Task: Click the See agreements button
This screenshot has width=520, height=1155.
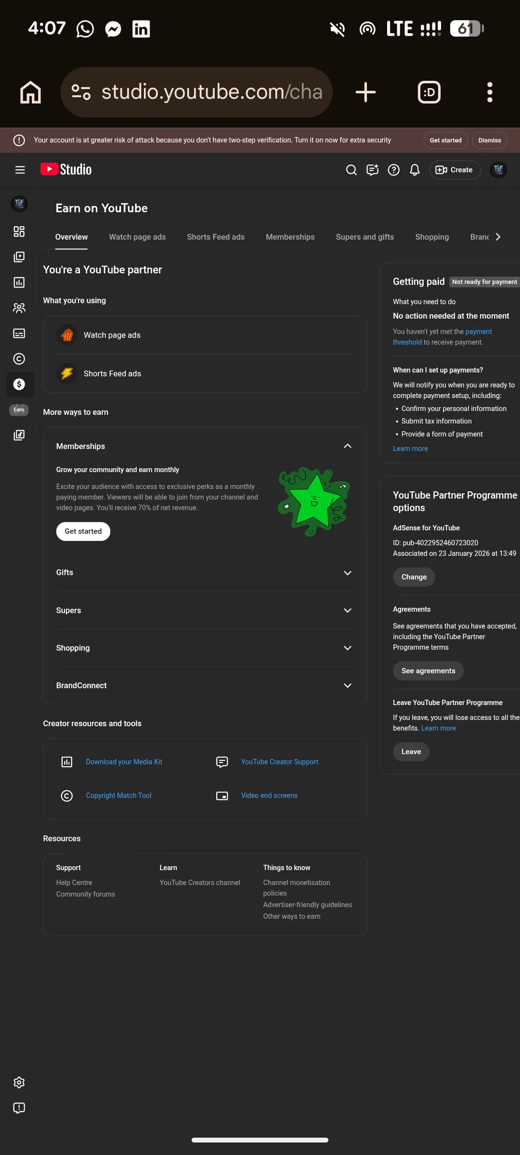Action: tap(429, 671)
